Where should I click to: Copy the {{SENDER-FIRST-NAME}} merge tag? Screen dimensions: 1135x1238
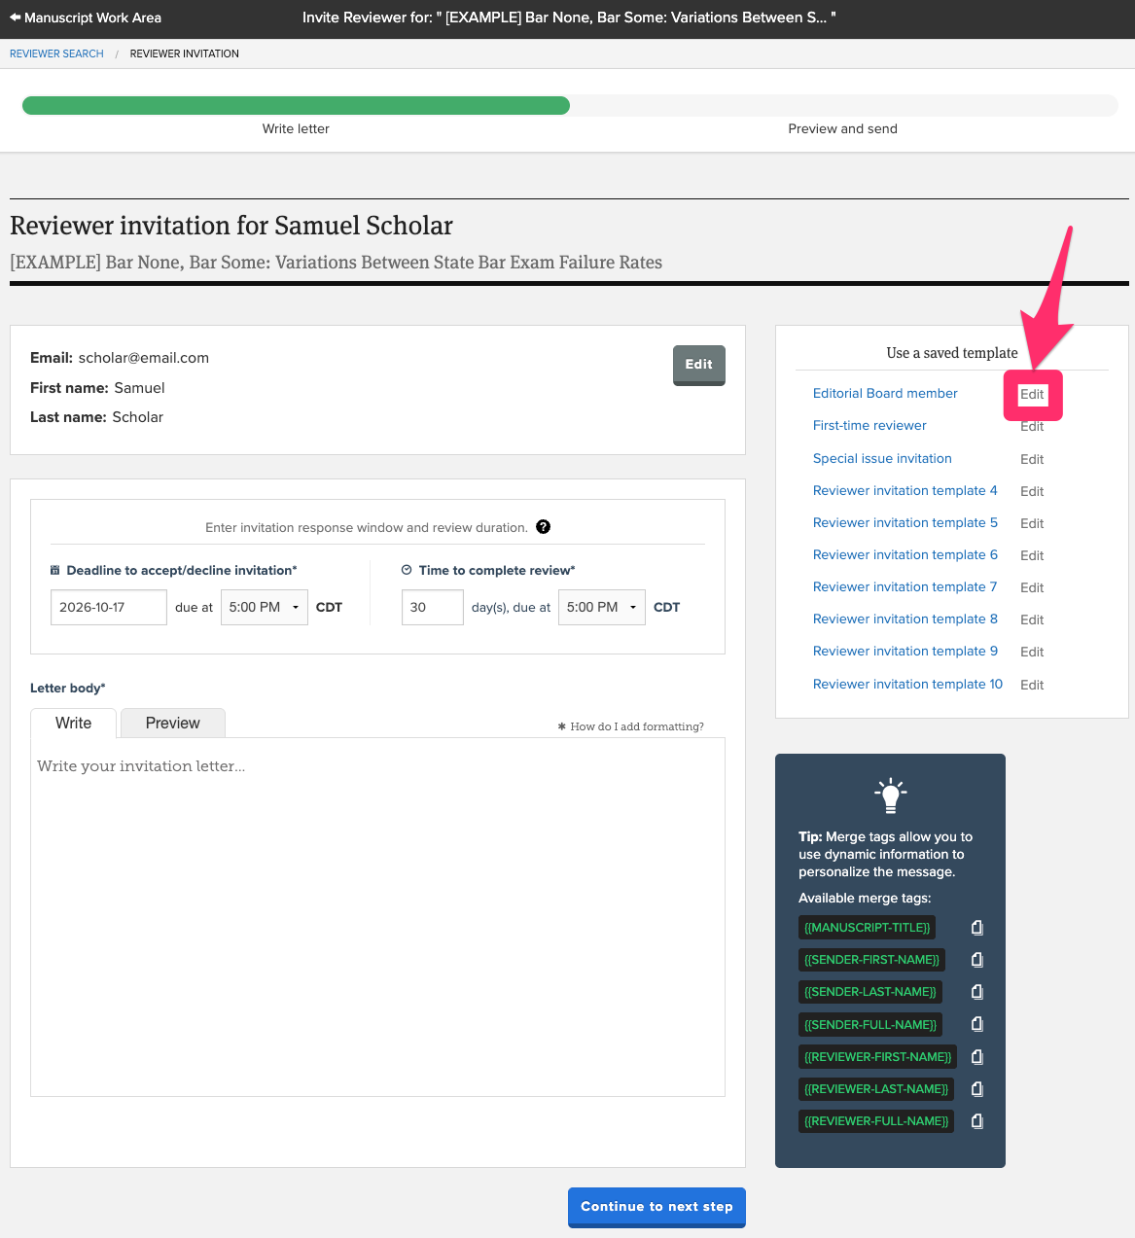pos(977,960)
